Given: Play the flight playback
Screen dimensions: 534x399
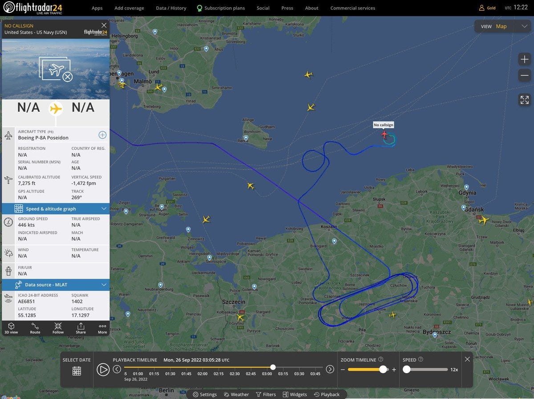Looking at the screenshot, I should pos(103,370).
